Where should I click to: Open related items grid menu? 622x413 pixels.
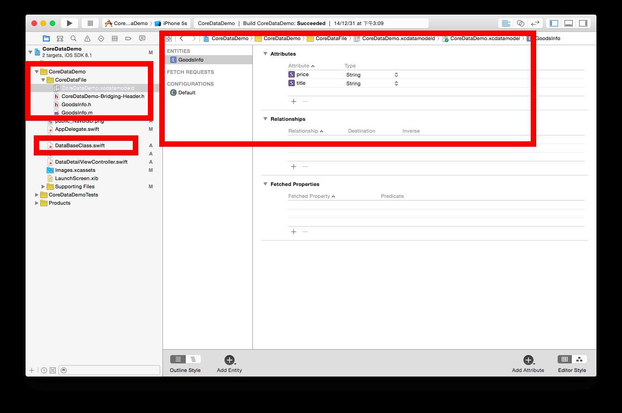tap(168, 39)
